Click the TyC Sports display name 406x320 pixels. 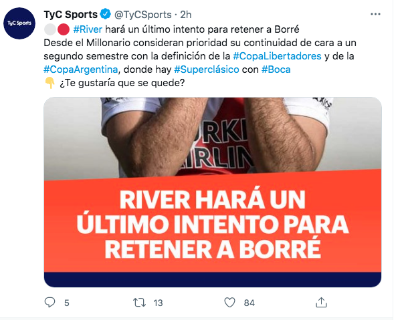[x=70, y=15]
